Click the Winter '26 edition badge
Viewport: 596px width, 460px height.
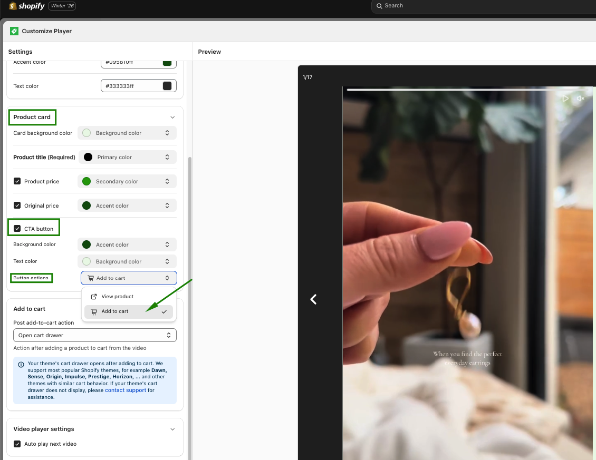(x=62, y=6)
